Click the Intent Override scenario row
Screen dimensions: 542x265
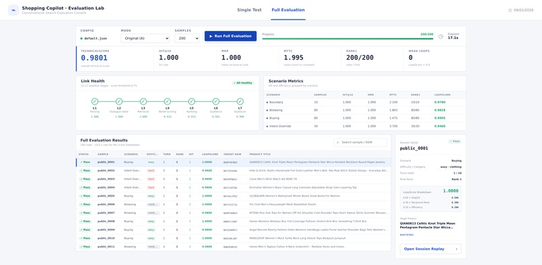point(364,126)
